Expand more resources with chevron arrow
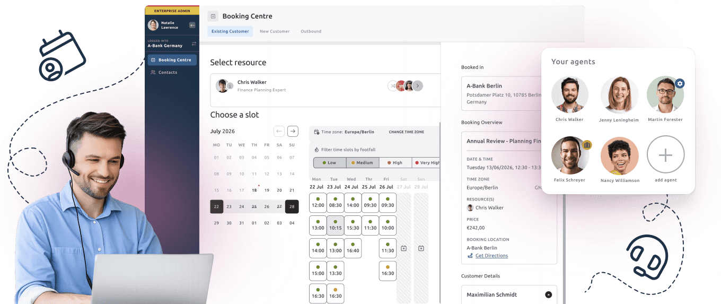Viewport: 721px width, 304px height. coord(418,85)
